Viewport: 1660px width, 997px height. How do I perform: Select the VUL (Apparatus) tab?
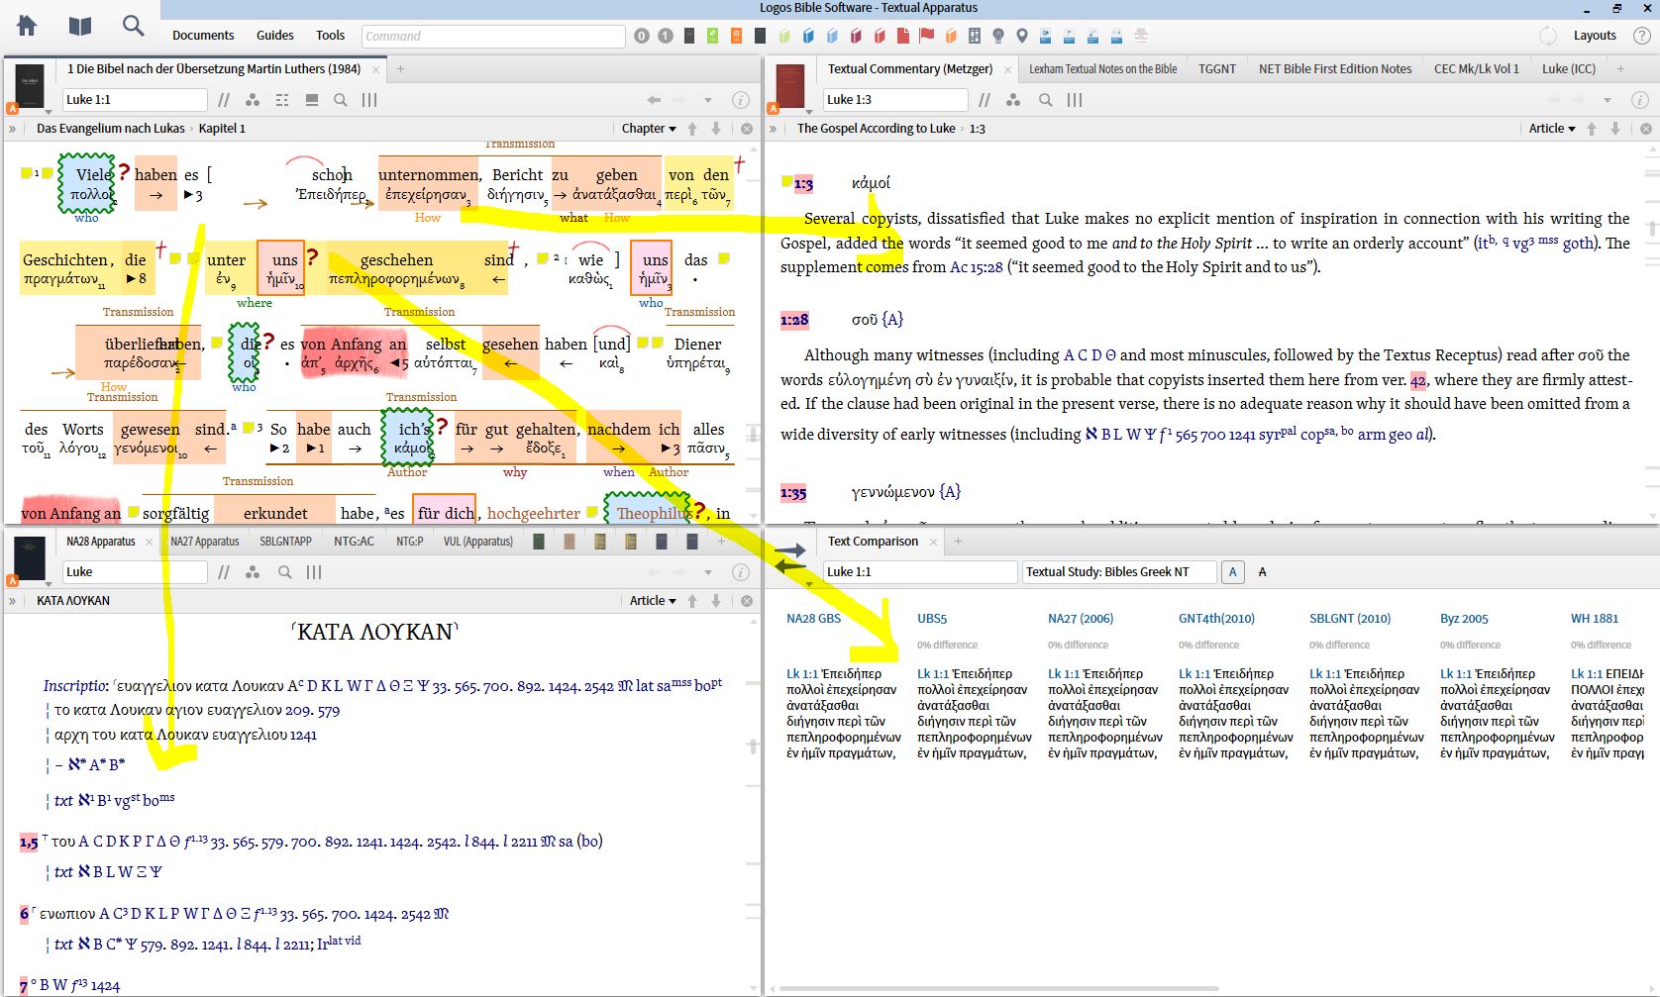coord(478,542)
